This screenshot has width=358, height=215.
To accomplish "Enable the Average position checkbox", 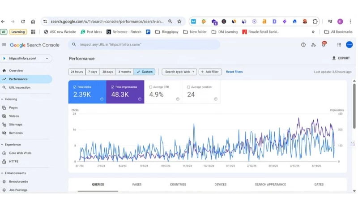I will [188, 87].
